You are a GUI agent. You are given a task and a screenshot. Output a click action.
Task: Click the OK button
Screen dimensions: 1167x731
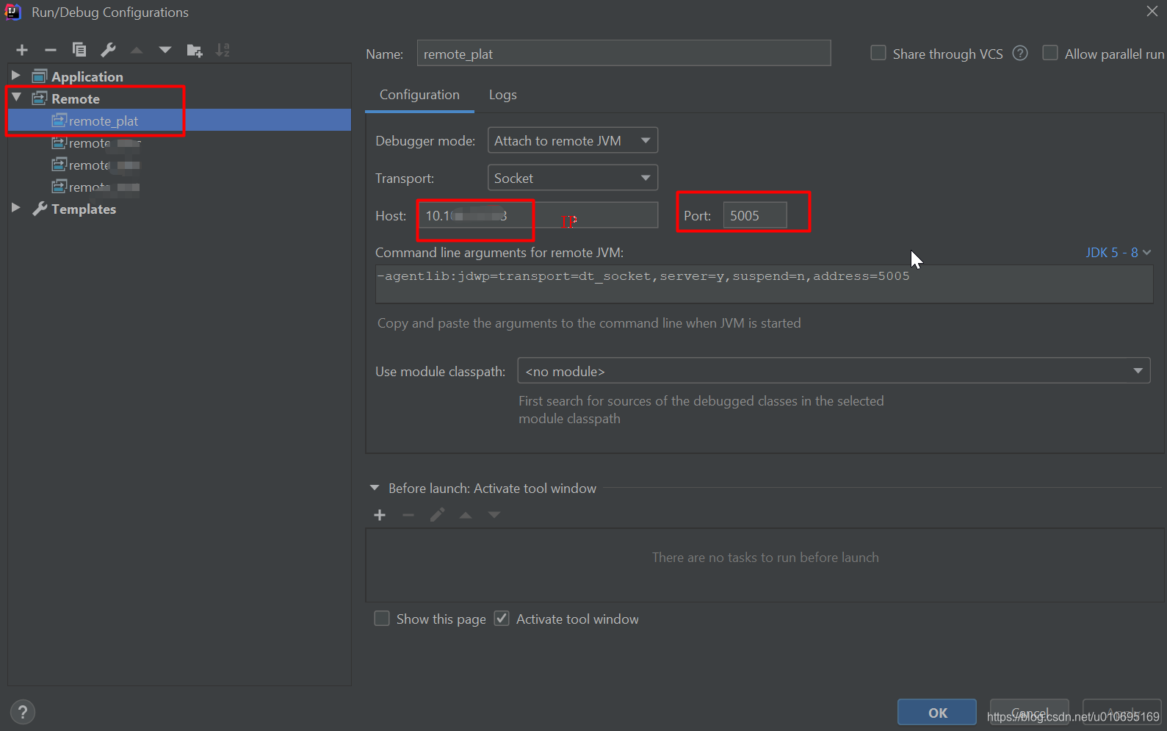pos(937,712)
